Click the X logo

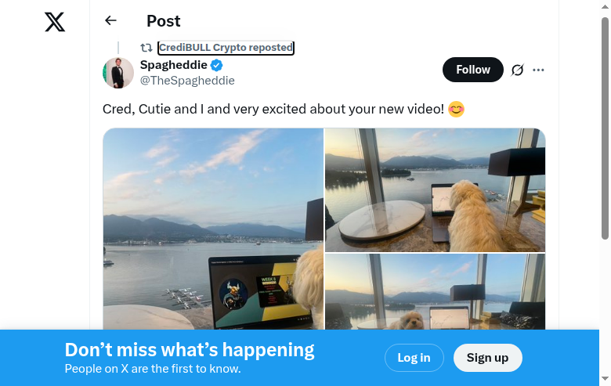point(55,22)
